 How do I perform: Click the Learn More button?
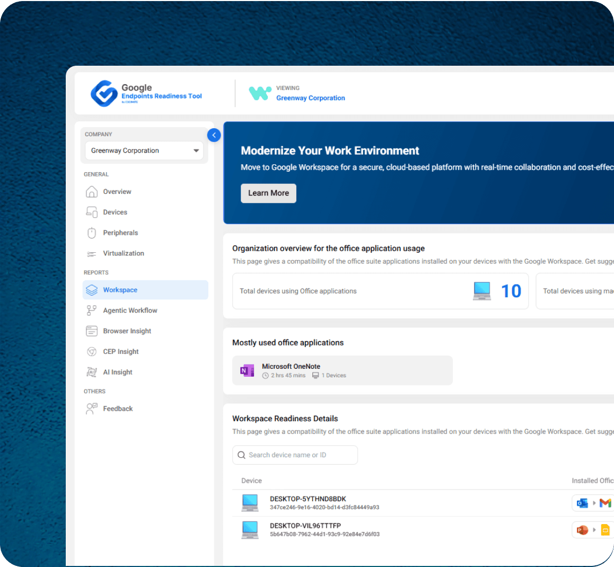tap(269, 193)
